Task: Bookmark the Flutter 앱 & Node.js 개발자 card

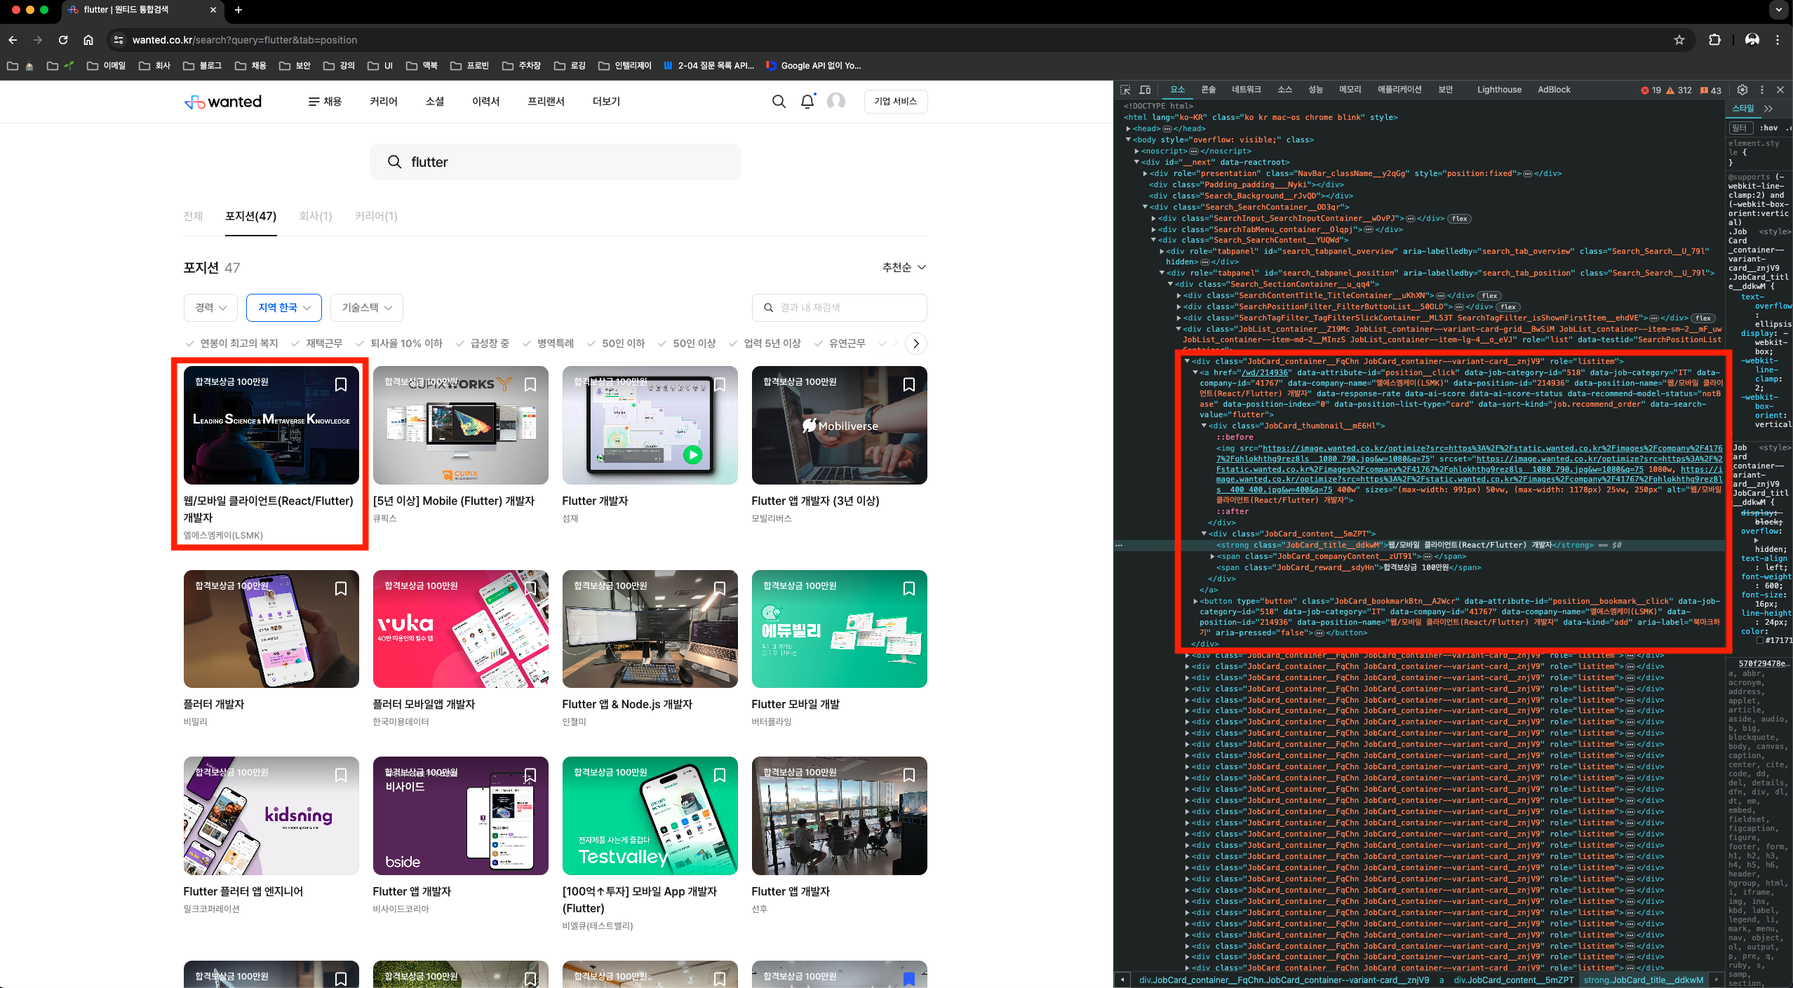Action: pyautogui.click(x=720, y=588)
